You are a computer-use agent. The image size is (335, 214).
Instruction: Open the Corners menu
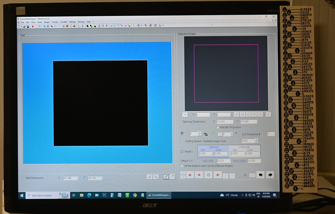(55, 22)
